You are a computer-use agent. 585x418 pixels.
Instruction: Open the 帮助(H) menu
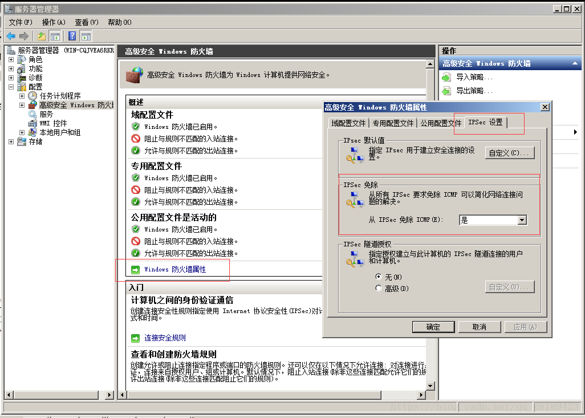[120, 22]
